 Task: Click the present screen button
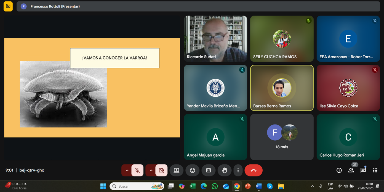click(176, 170)
